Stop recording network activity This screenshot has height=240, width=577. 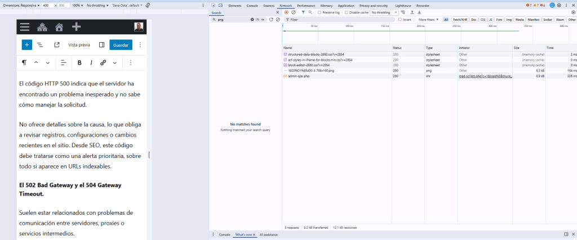(x=286, y=12)
